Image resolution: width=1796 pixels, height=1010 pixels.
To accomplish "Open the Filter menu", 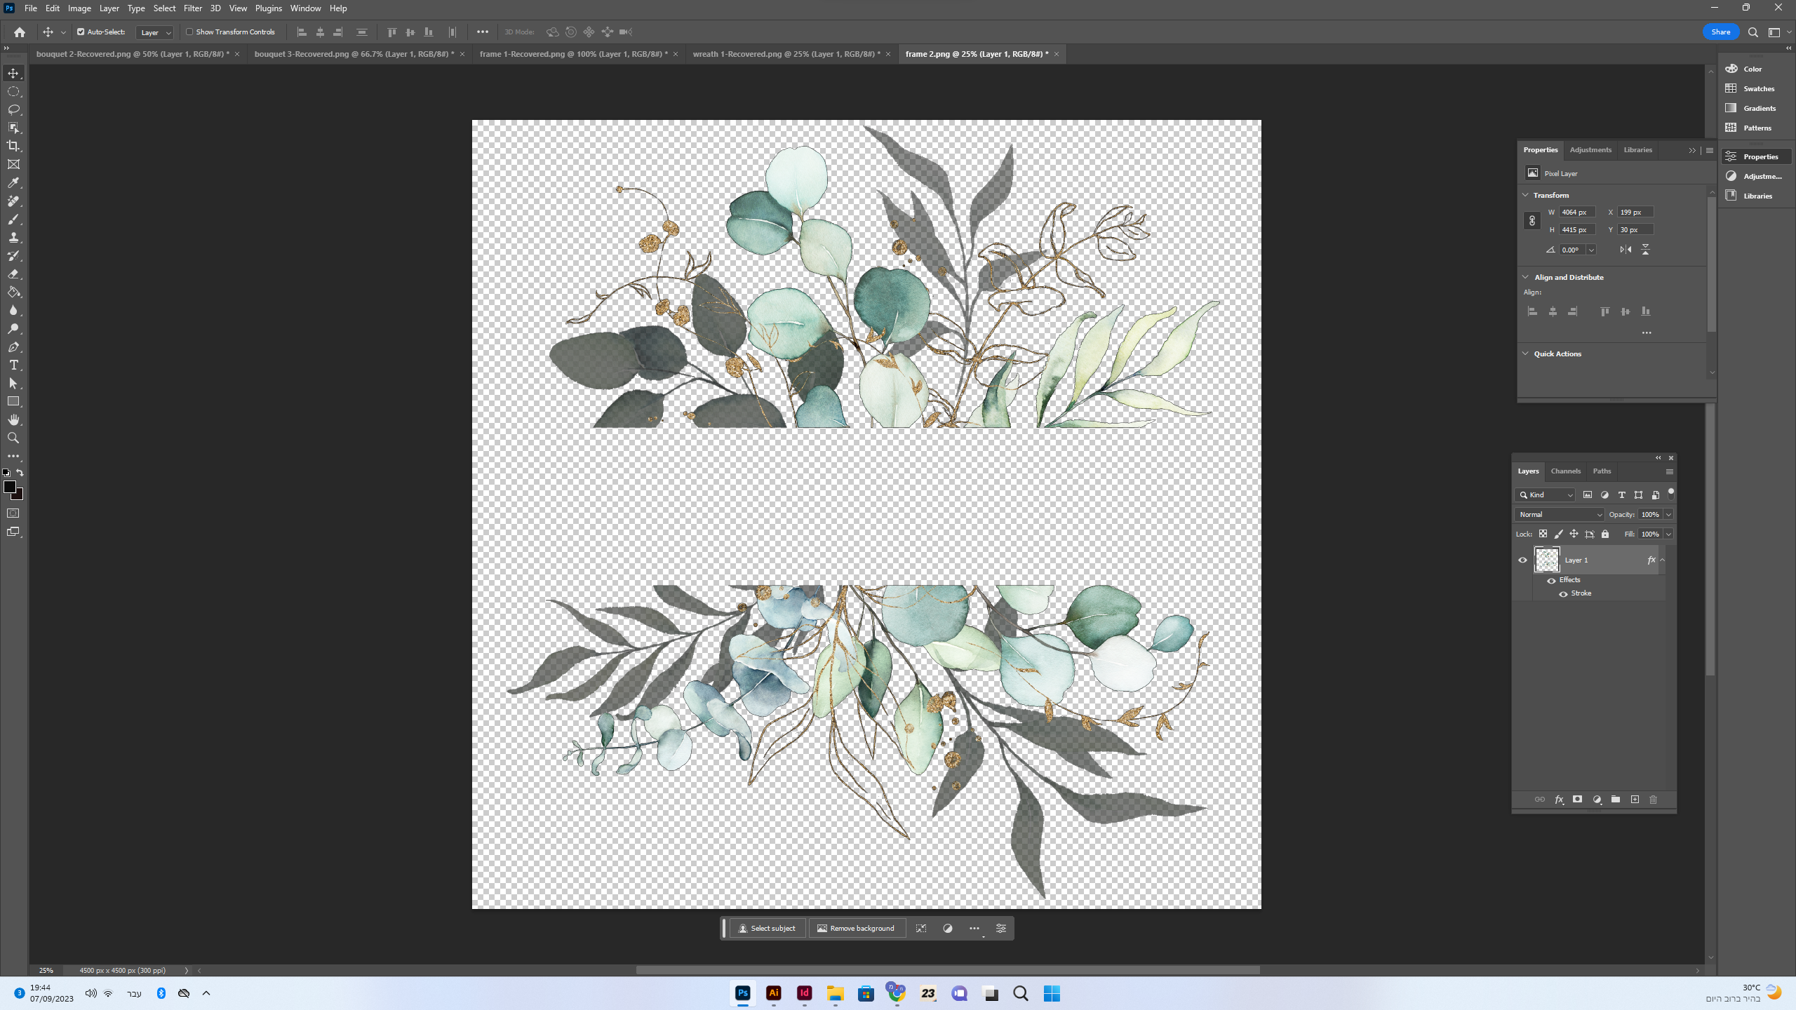I will click(x=192, y=8).
